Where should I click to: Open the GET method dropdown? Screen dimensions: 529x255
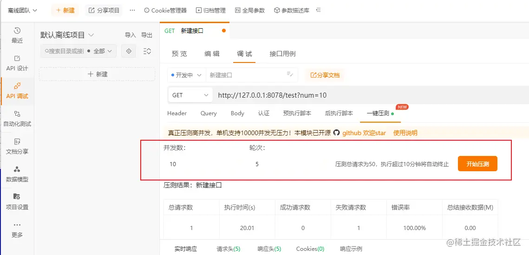(190, 95)
